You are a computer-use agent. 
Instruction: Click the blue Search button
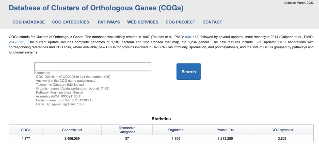click(189, 72)
